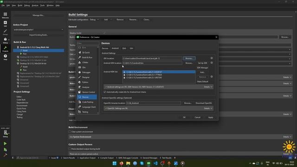Open Compile Output pane
The width and height of the screenshot is (297, 167).
[105, 158]
